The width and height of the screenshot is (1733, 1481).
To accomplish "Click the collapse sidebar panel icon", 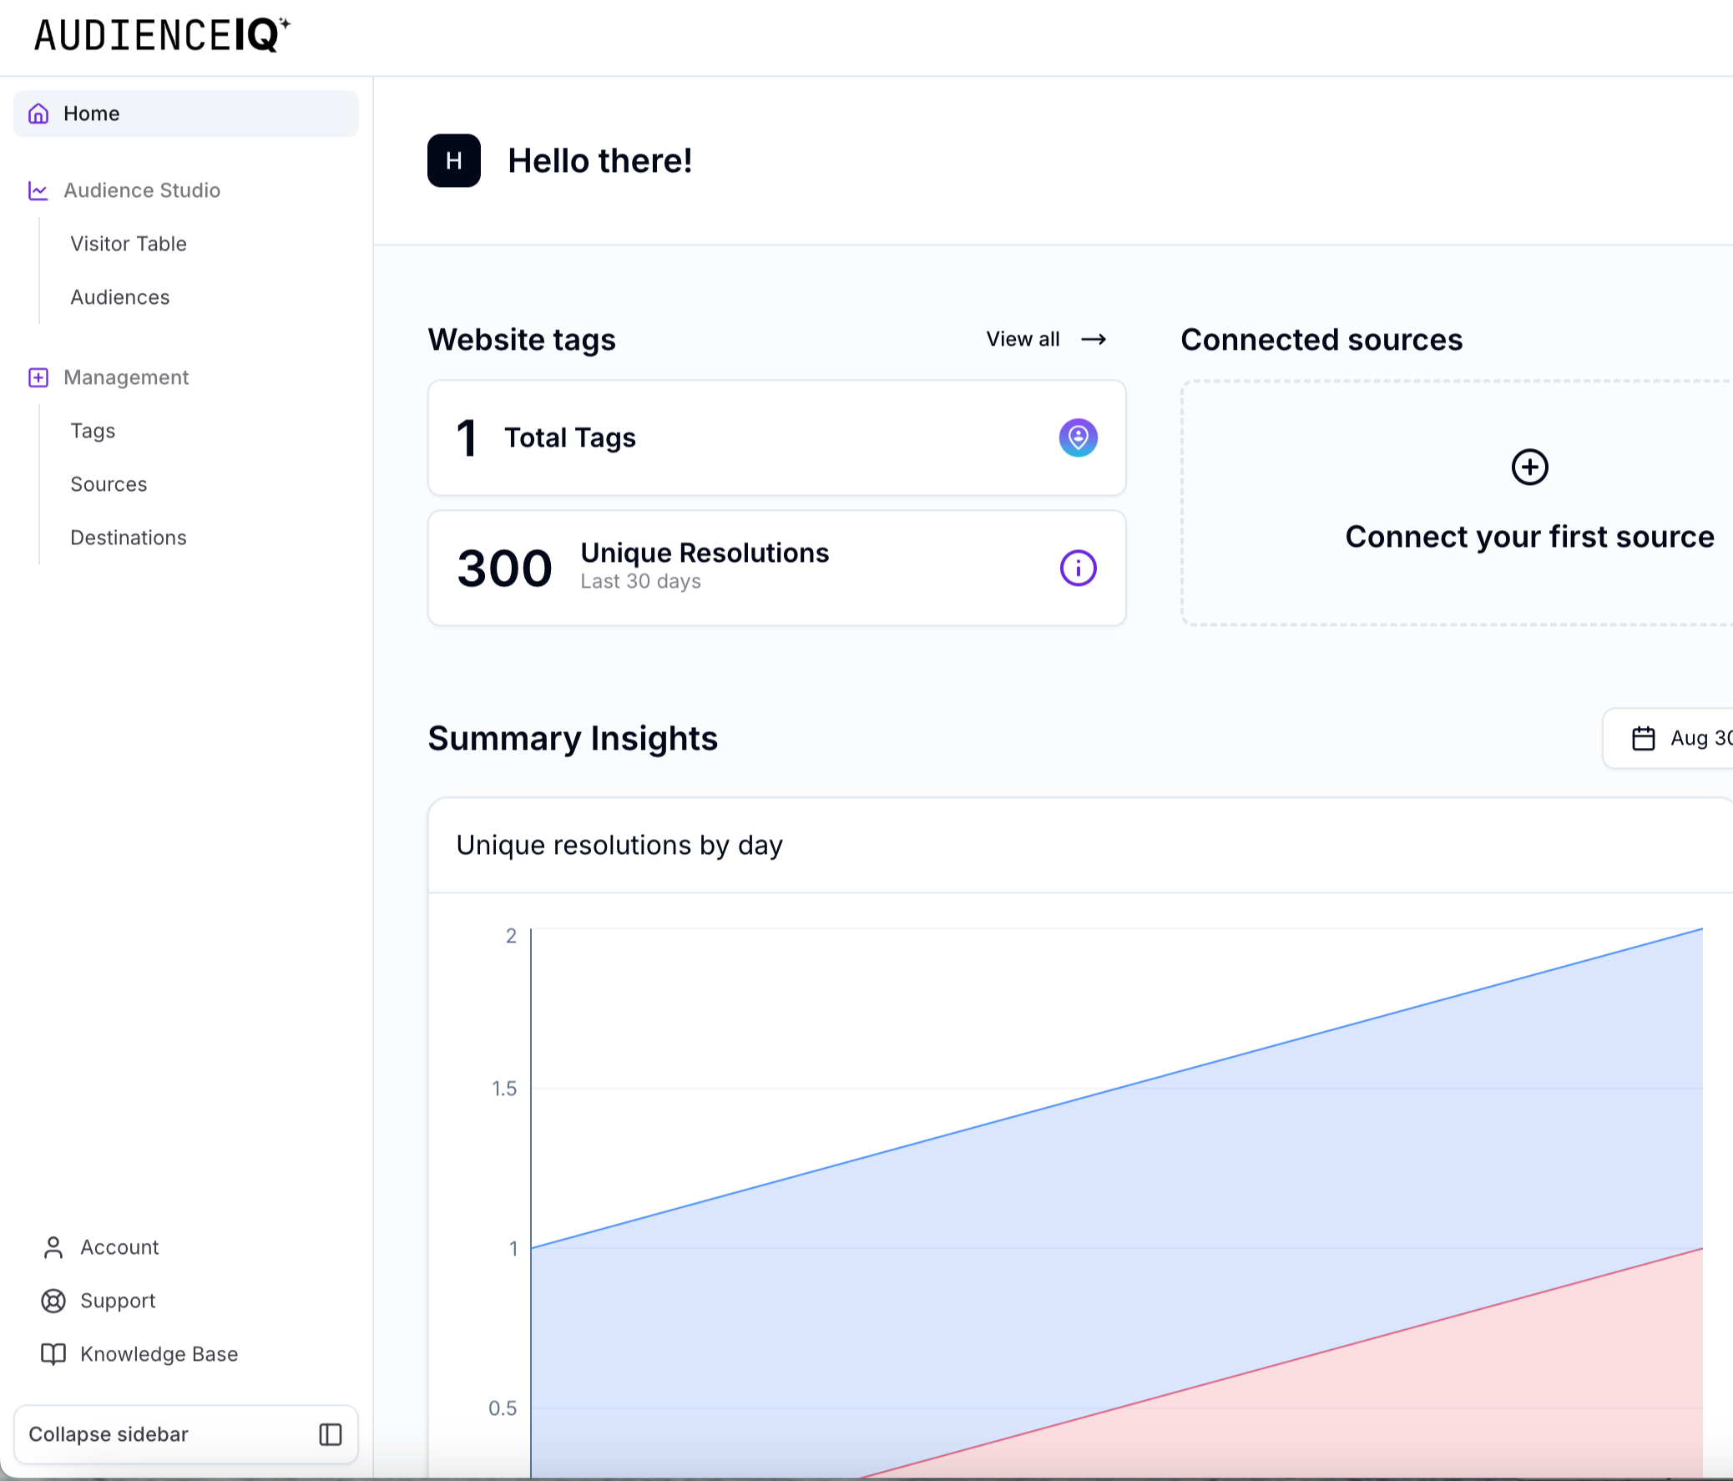I will 331,1434.
